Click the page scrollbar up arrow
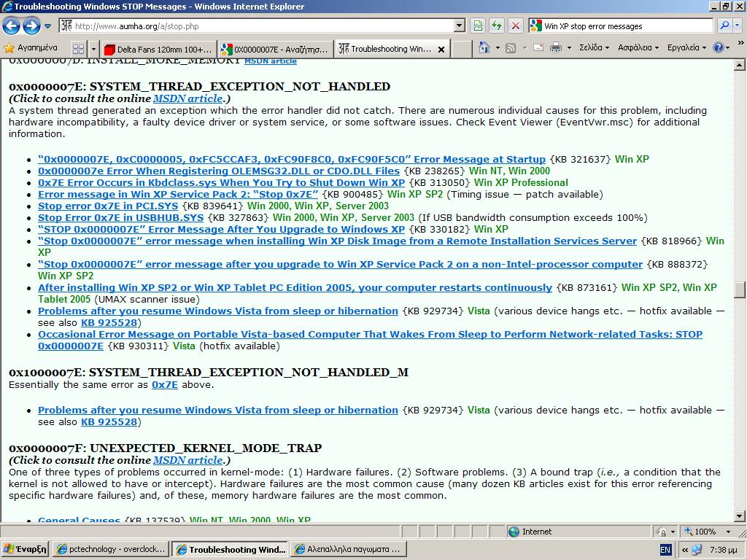This screenshot has height=560, width=747. (740, 65)
